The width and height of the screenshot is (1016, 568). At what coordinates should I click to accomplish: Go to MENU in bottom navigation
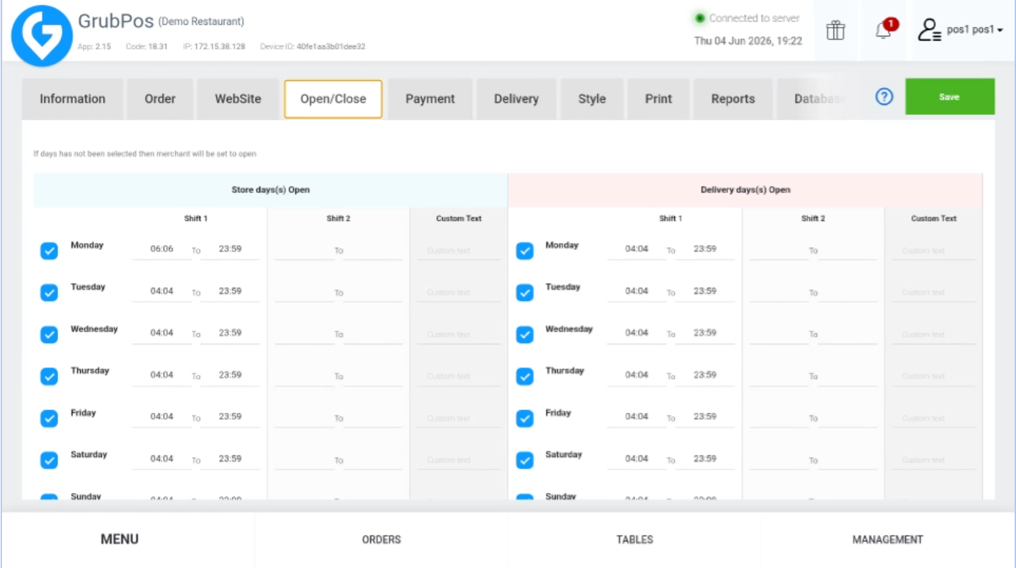point(119,539)
